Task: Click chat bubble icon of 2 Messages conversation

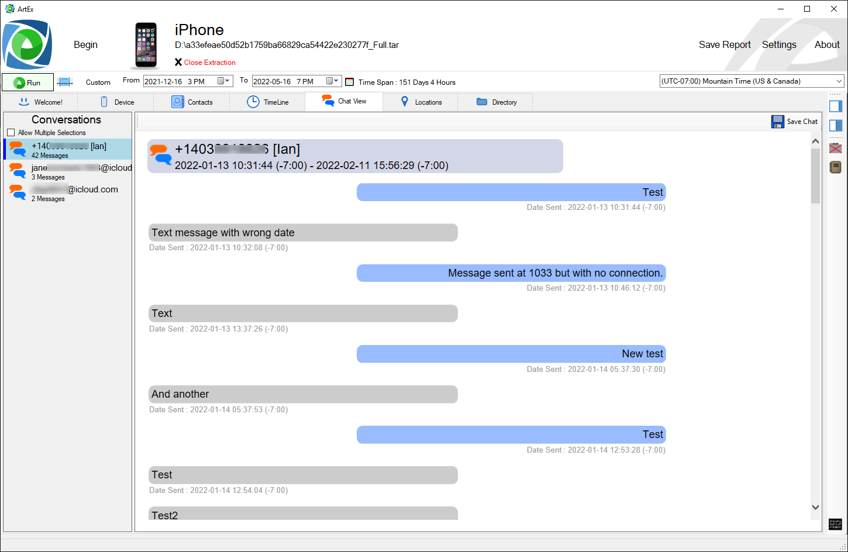Action: pyautogui.click(x=18, y=192)
